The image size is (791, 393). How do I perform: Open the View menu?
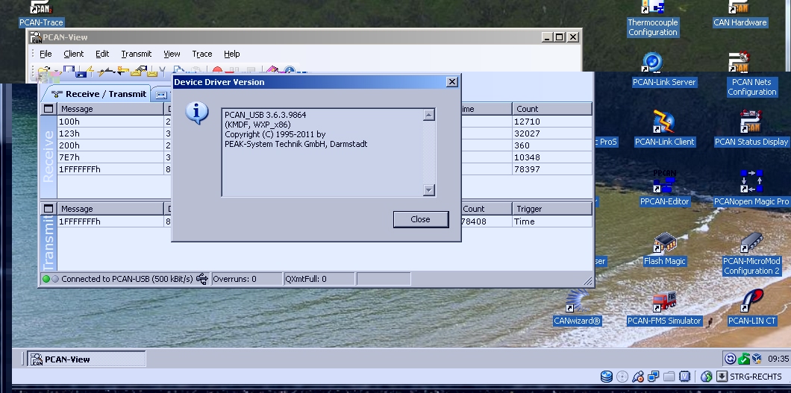point(172,54)
